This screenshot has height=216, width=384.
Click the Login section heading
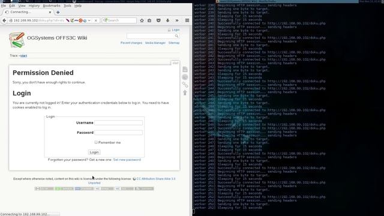[x=22, y=94]
